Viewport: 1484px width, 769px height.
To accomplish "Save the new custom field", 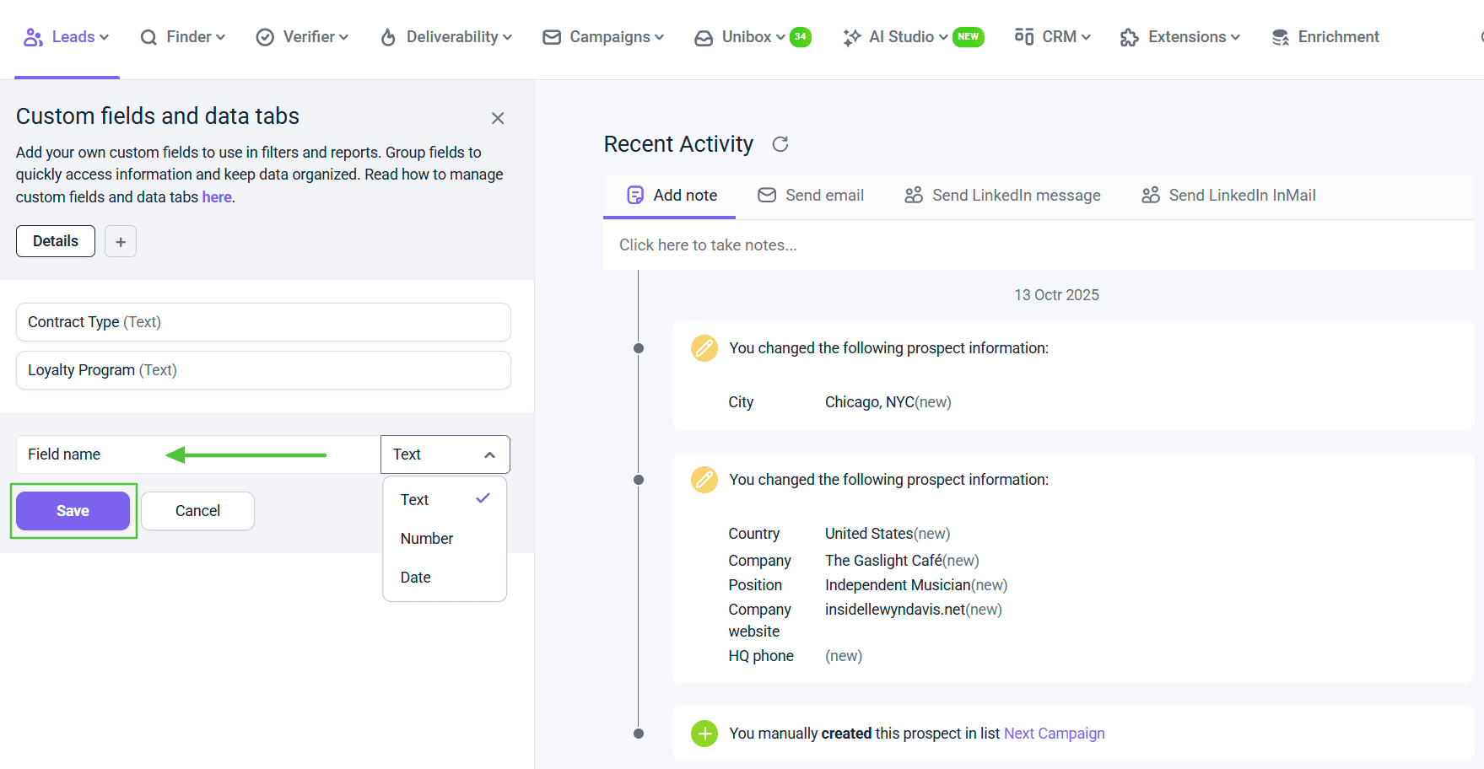I will 73,511.
